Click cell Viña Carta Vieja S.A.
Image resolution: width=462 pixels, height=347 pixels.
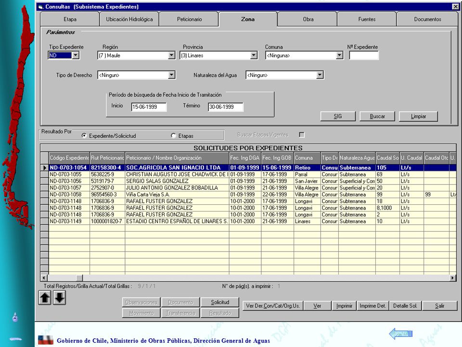(177, 194)
